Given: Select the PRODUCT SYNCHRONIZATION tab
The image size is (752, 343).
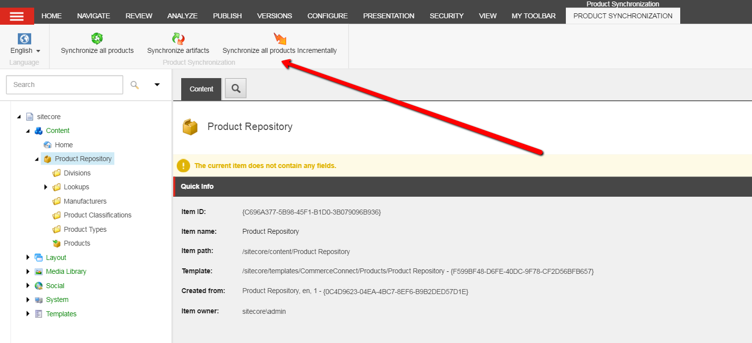Looking at the screenshot, I should (623, 16).
